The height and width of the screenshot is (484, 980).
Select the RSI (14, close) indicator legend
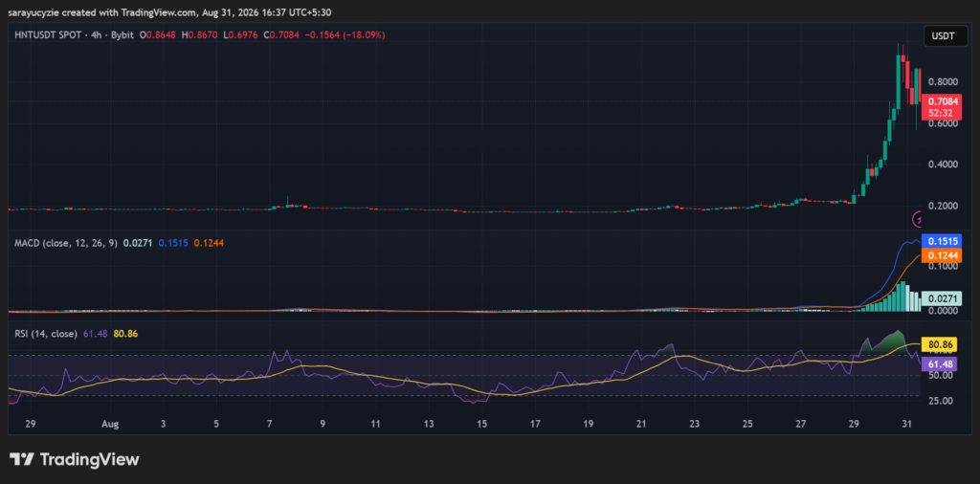(x=46, y=334)
